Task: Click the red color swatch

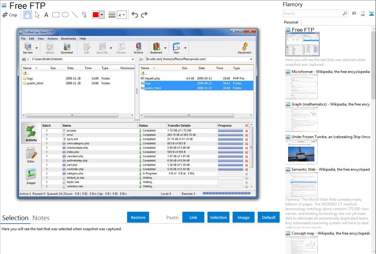Action: (x=96, y=15)
